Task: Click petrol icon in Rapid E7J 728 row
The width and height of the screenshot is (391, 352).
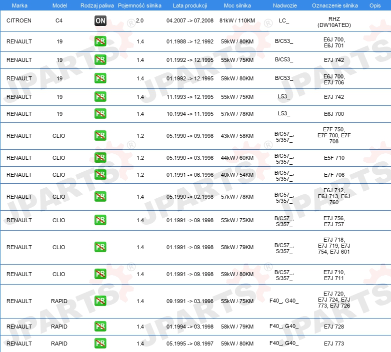Action: tap(100, 327)
